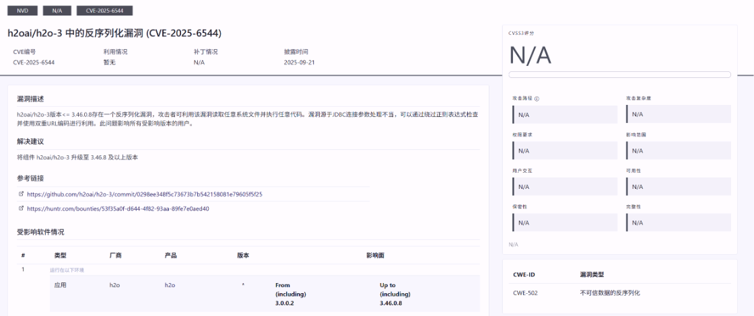Open the GitHub commit reference link
Screen dimensions: 754x316
coord(144,194)
